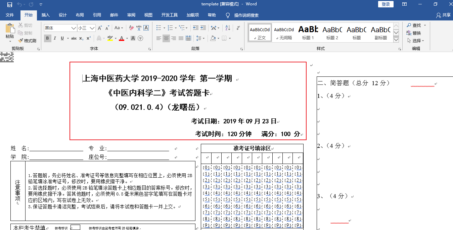453x230 pixels.
Task: Open the font size dropdown (小三)
Action: (92, 28)
